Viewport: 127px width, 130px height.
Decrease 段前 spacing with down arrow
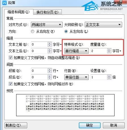[x=50, y=72]
